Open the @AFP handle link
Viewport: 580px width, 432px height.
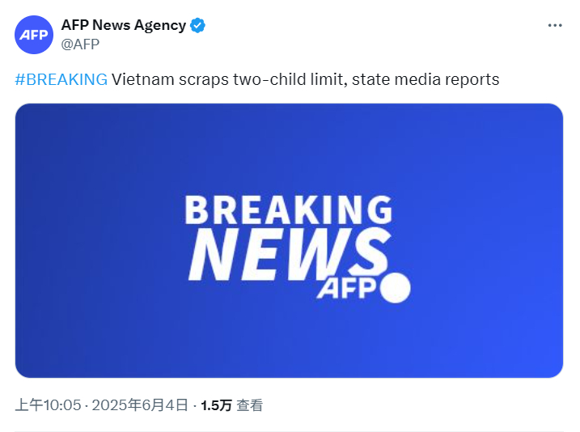coord(80,44)
